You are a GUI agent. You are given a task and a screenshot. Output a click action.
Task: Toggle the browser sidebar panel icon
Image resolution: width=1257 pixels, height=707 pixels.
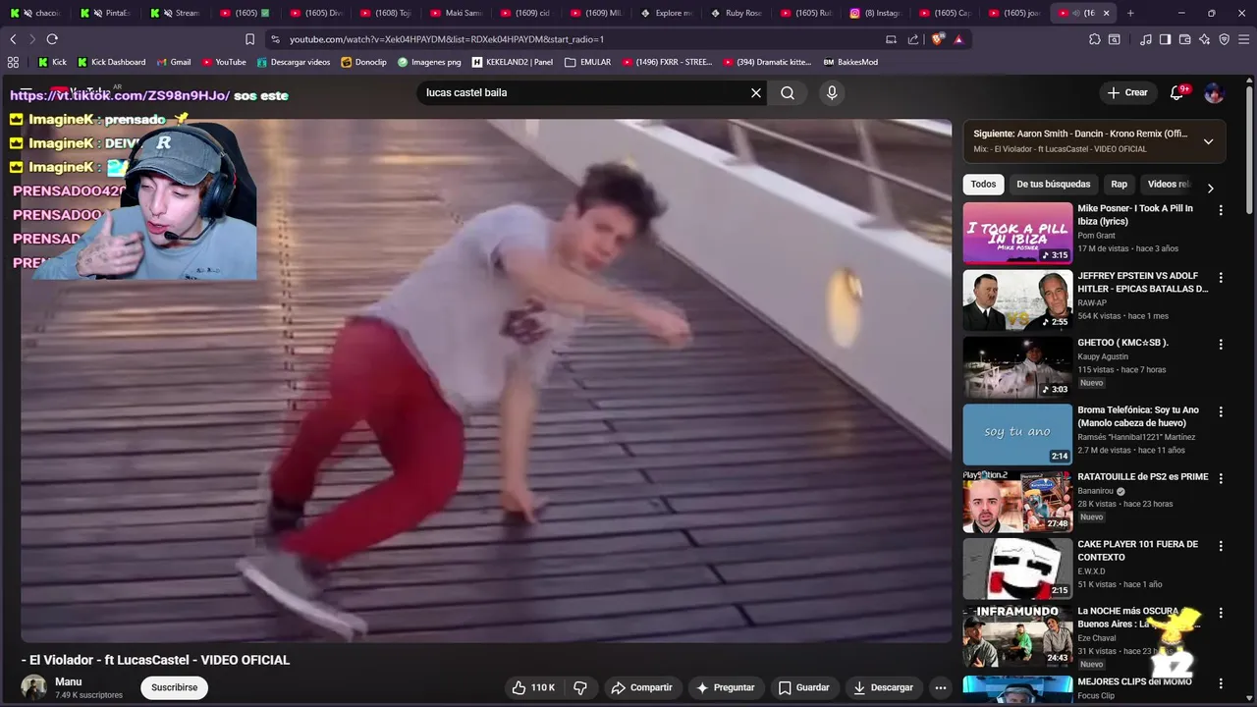pos(1165,39)
